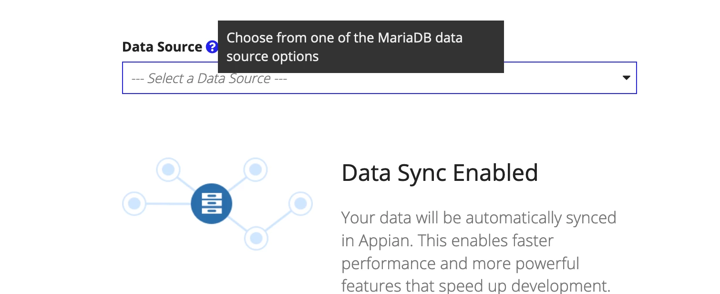
Task: Click the bottom node circle of the sync graphic
Action: (x=256, y=238)
